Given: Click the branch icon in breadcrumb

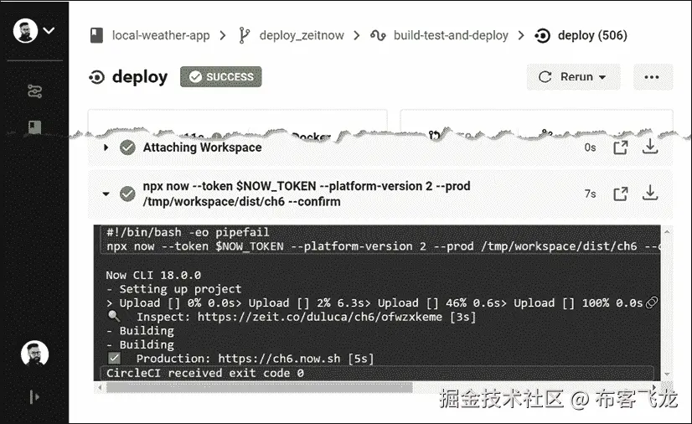Looking at the screenshot, I should tap(244, 35).
